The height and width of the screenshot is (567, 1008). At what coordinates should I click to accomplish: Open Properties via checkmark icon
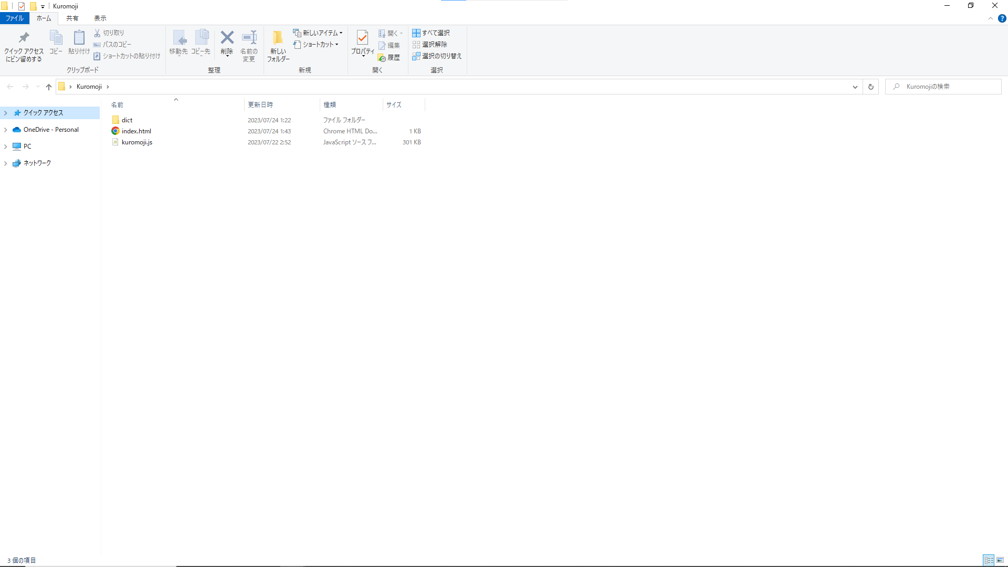pos(362,37)
